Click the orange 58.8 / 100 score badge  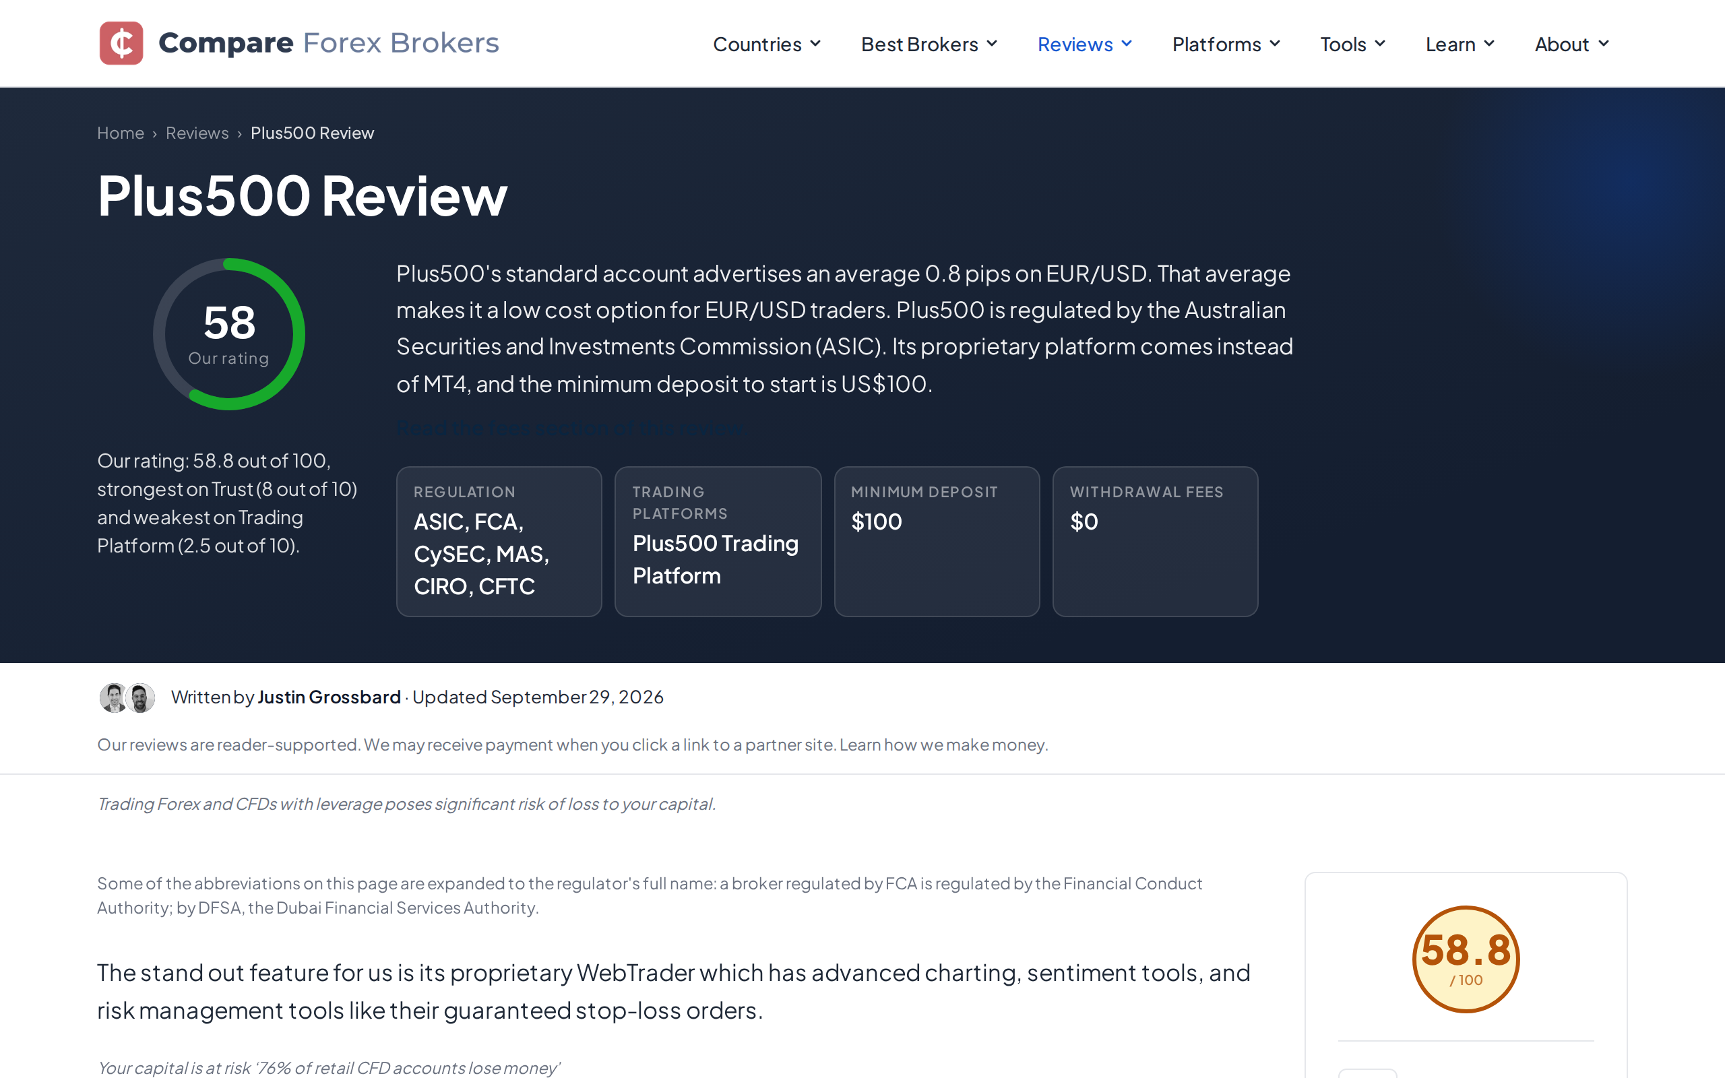1466,959
